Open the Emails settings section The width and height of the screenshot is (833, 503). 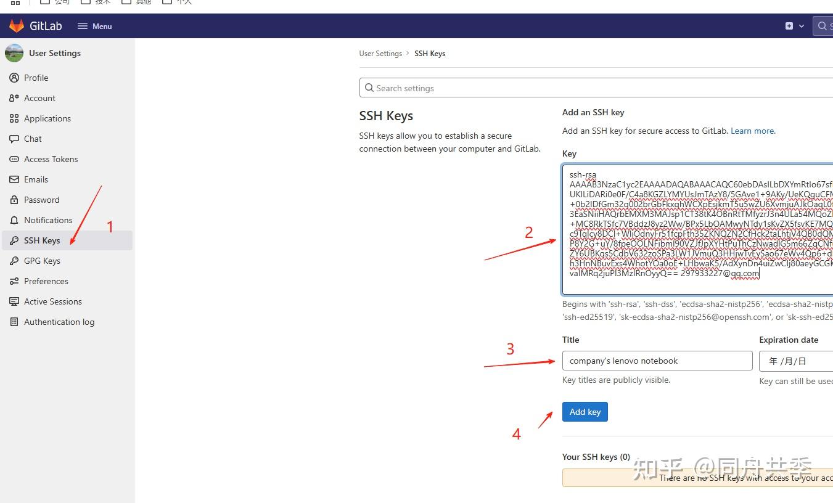(x=38, y=179)
